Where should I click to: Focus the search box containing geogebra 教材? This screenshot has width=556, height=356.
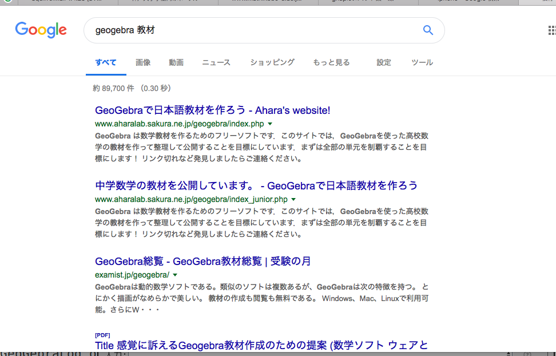pos(264,30)
